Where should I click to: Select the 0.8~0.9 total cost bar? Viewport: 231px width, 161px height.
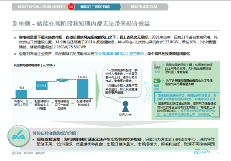pyautogui.click(x=83, y=89)
